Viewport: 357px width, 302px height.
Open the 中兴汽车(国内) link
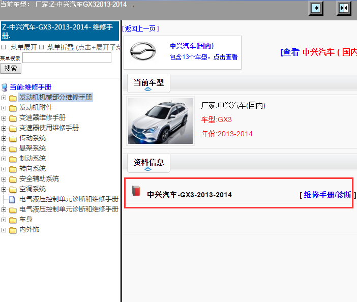[x=192, y=46]
